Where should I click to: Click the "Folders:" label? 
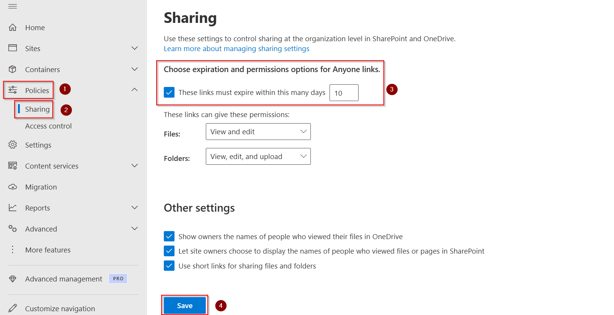click(x=177, y=158)
